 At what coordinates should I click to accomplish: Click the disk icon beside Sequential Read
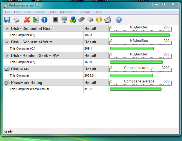pyautogui.click(x=7, y=28)
